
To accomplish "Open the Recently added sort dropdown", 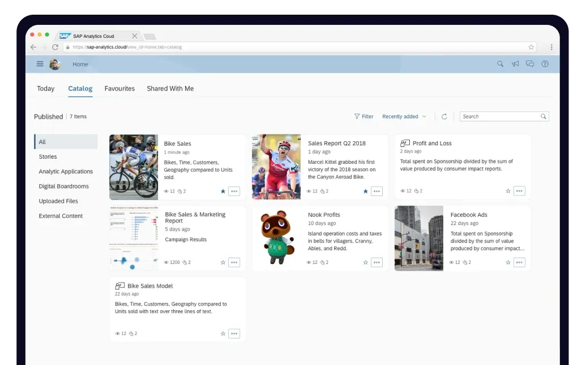I will click(x=404, y=116).
